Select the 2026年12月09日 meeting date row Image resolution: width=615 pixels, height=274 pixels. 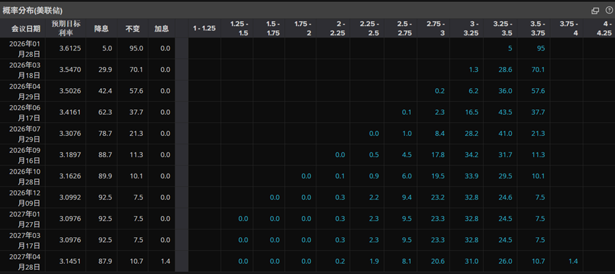point(25,197)
